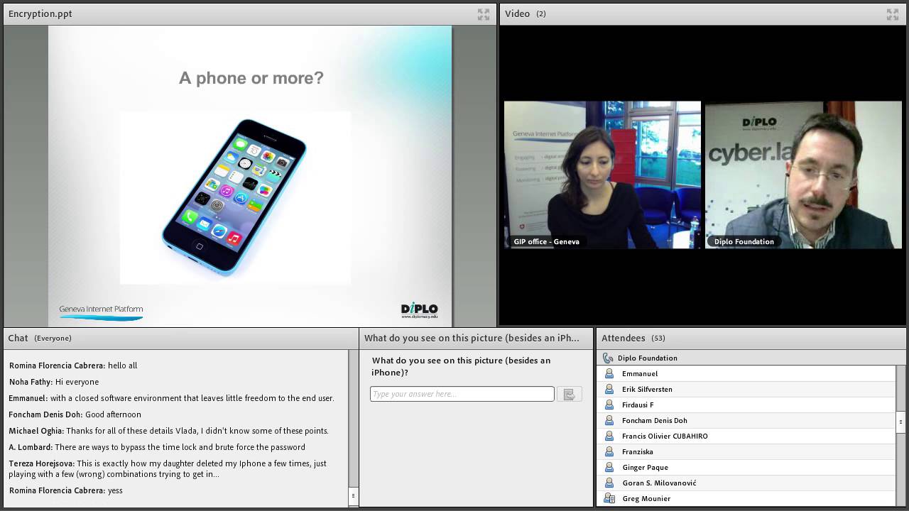Click the attendee icon beside Firdausi F
This screenshot has width=909, height=511.
tap(609, 405)
